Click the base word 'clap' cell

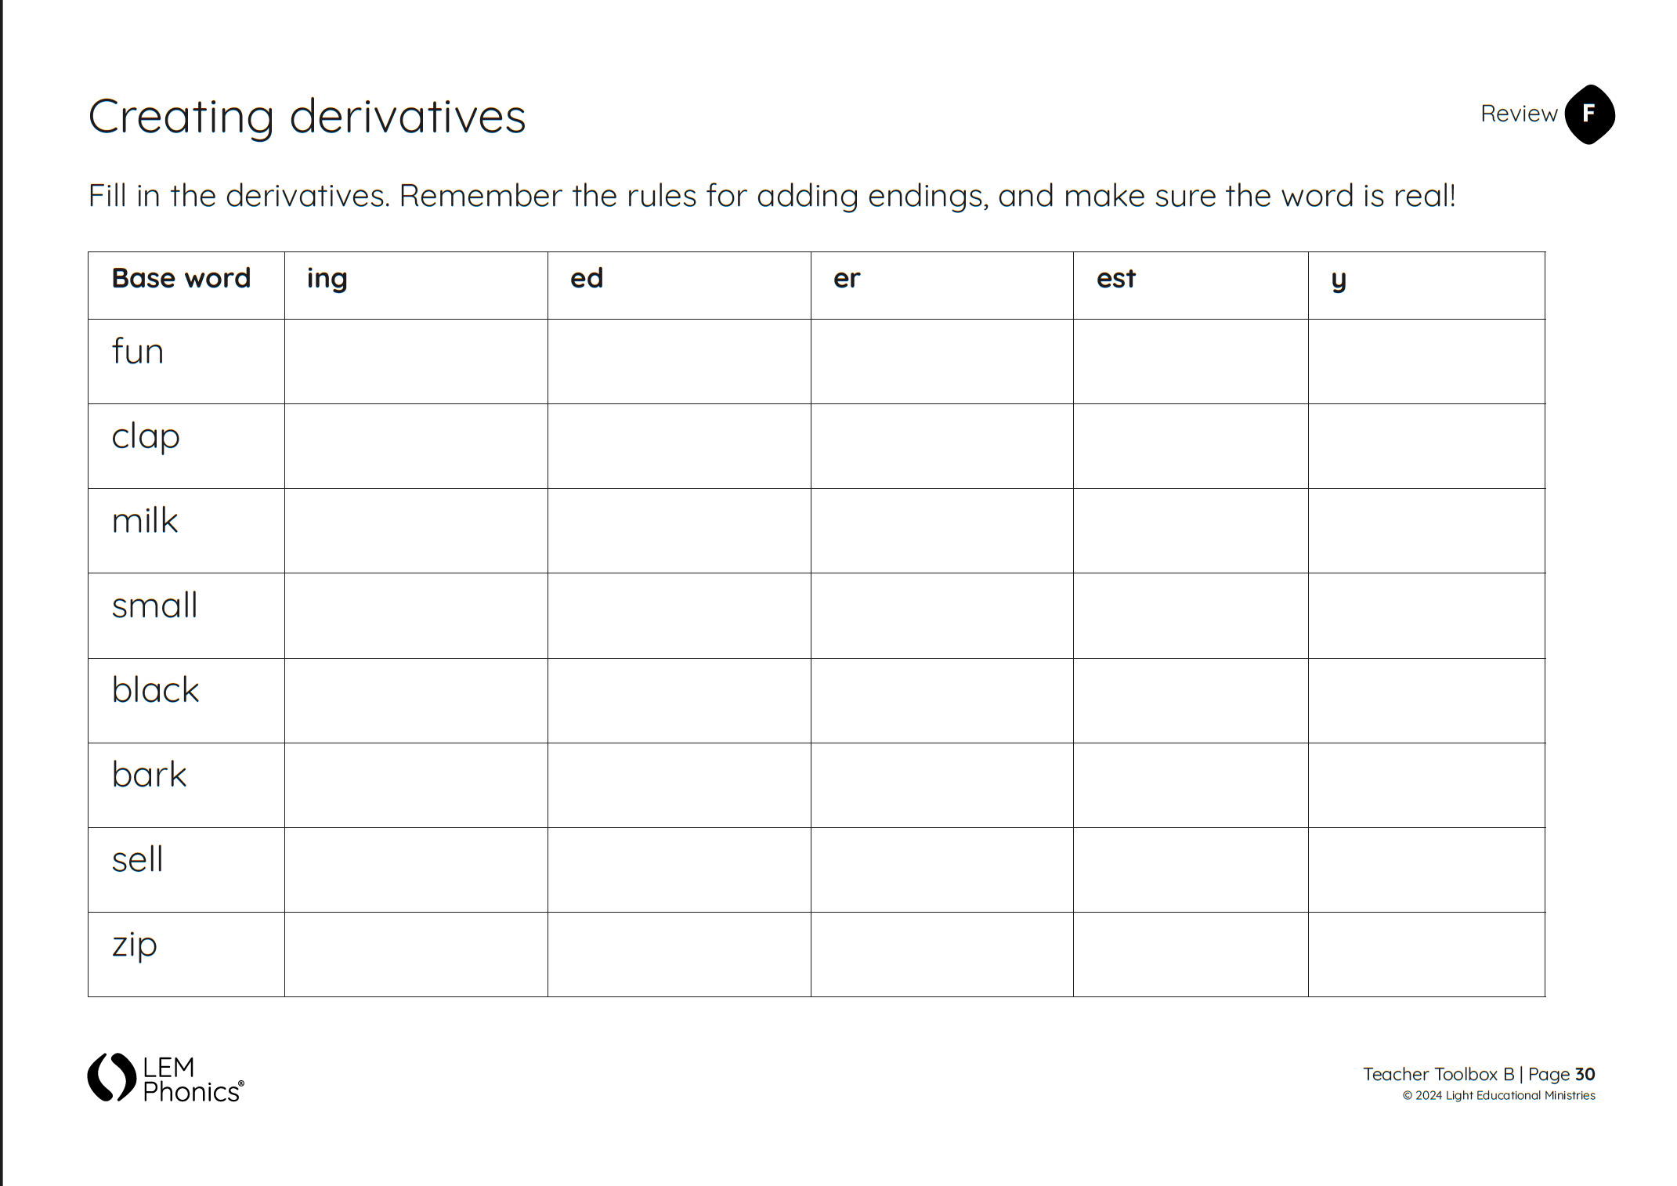tap(186, 446)
